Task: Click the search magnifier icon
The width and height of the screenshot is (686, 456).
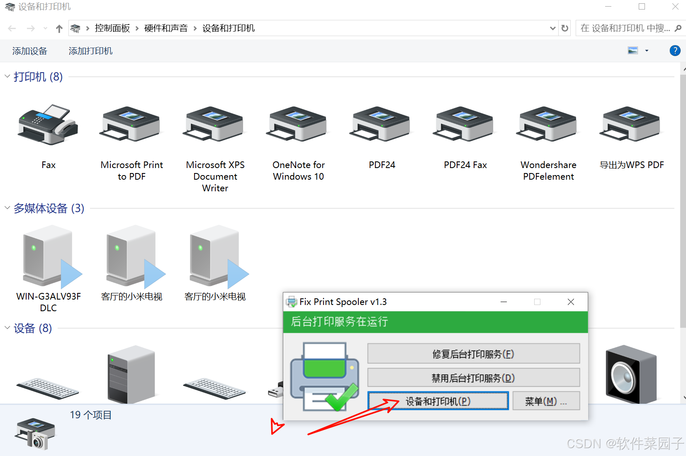Action: pos(678,28)
